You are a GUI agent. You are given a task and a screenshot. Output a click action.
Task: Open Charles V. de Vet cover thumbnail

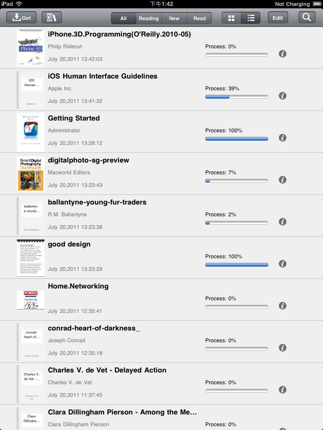point(30,384)
